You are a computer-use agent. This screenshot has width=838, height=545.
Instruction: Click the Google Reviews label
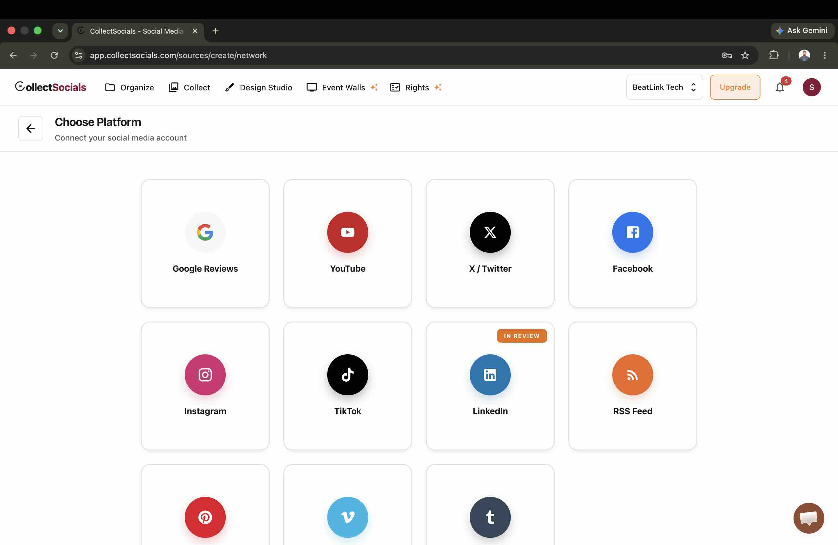pyautogui.click(x=205, y=268)
